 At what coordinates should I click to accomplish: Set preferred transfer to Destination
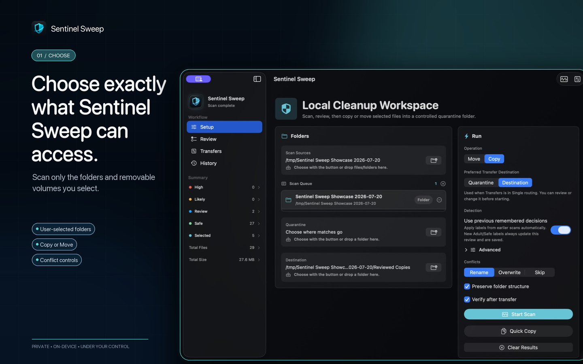point(515,183)
